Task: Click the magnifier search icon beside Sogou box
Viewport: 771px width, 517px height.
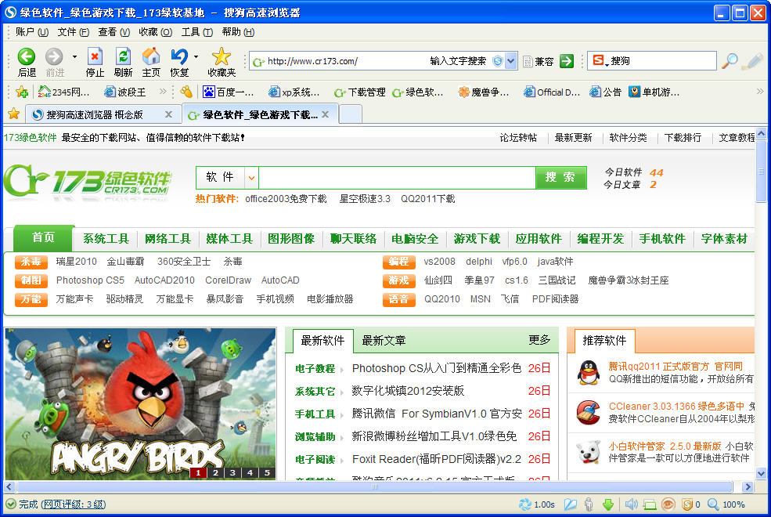Action: point(730,61)
